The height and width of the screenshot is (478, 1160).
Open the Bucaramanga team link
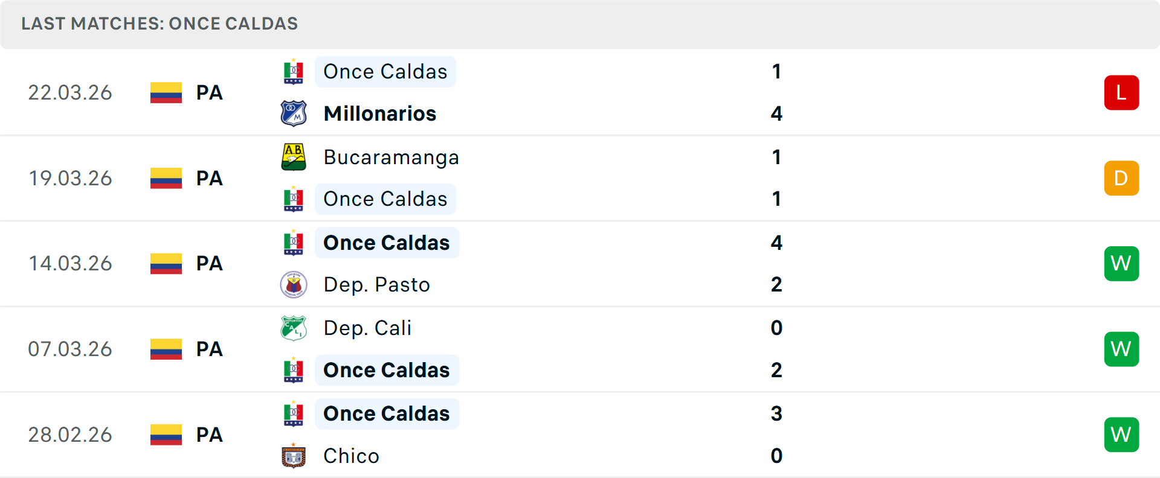(x=391, y=158)
